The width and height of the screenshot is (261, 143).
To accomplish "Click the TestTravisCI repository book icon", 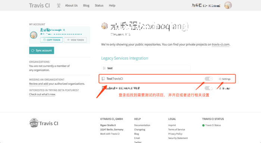I will click(x=103, y=78).
